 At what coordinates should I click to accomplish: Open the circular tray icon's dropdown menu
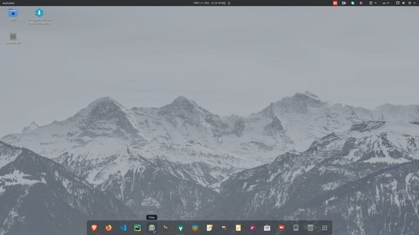point(373,3)
